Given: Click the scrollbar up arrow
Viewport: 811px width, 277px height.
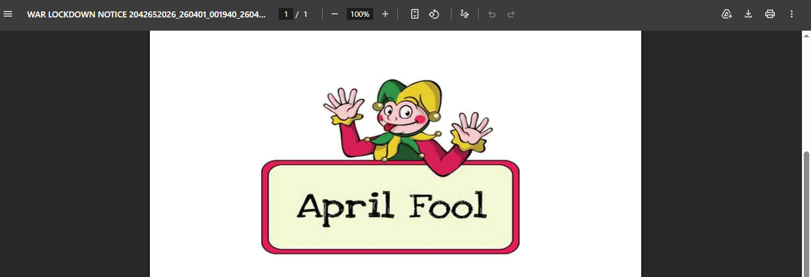Looking at the screenshot, I should [807, 36].
